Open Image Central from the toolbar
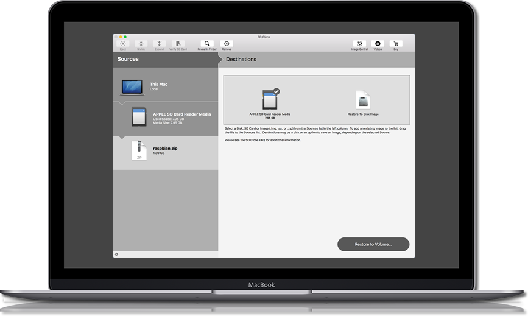Image resolution: width=528 pixels, height=316 pixels. pyautogui.click(x=360, y=44)
